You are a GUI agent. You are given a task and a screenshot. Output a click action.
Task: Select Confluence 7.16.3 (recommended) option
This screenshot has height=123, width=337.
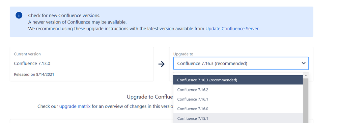click(x=238, y=80)
